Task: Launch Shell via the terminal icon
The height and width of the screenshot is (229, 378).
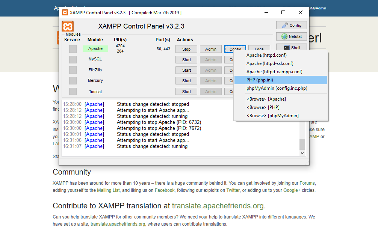Action: click(x=292, y=47)
